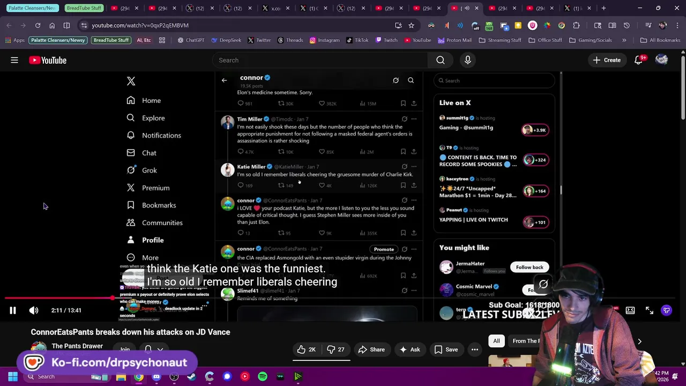686x386 pixels.
Task: Open the All Bookmarks folder
Action: point(660,40)
